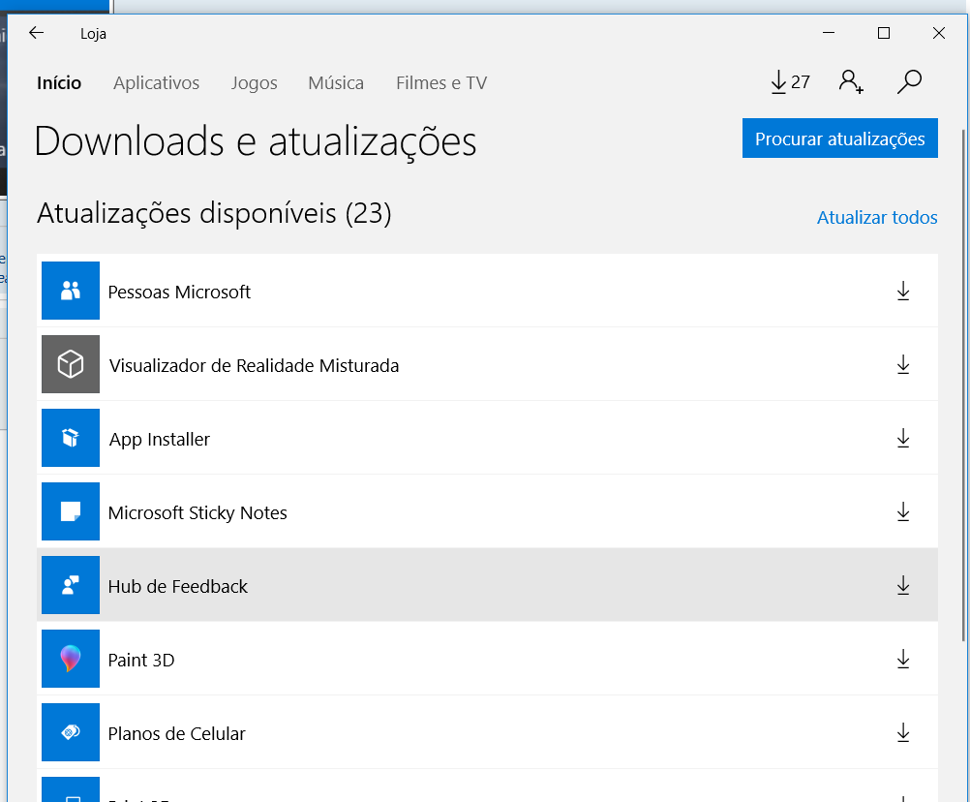Image resolution: width=970 pixels, height=802 pixels.
Task: Click the Atualizar todos link
Action: click(x=877, y=218)
